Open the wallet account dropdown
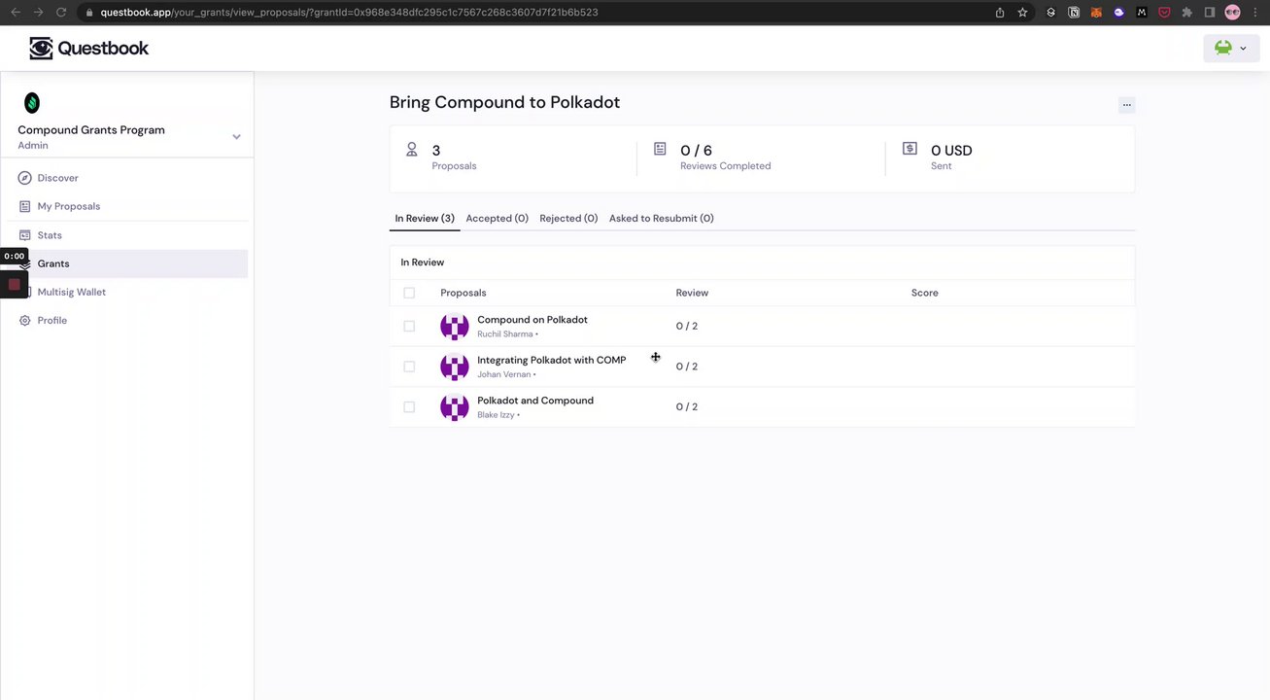 (x=1230, y=49)
